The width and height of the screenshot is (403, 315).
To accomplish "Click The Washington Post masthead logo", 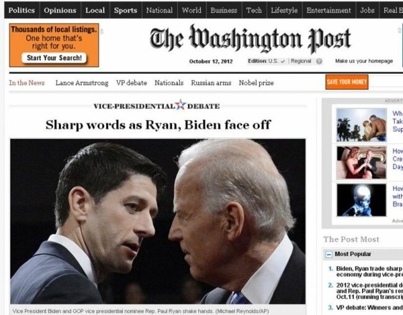I will (x=250, y=39).
